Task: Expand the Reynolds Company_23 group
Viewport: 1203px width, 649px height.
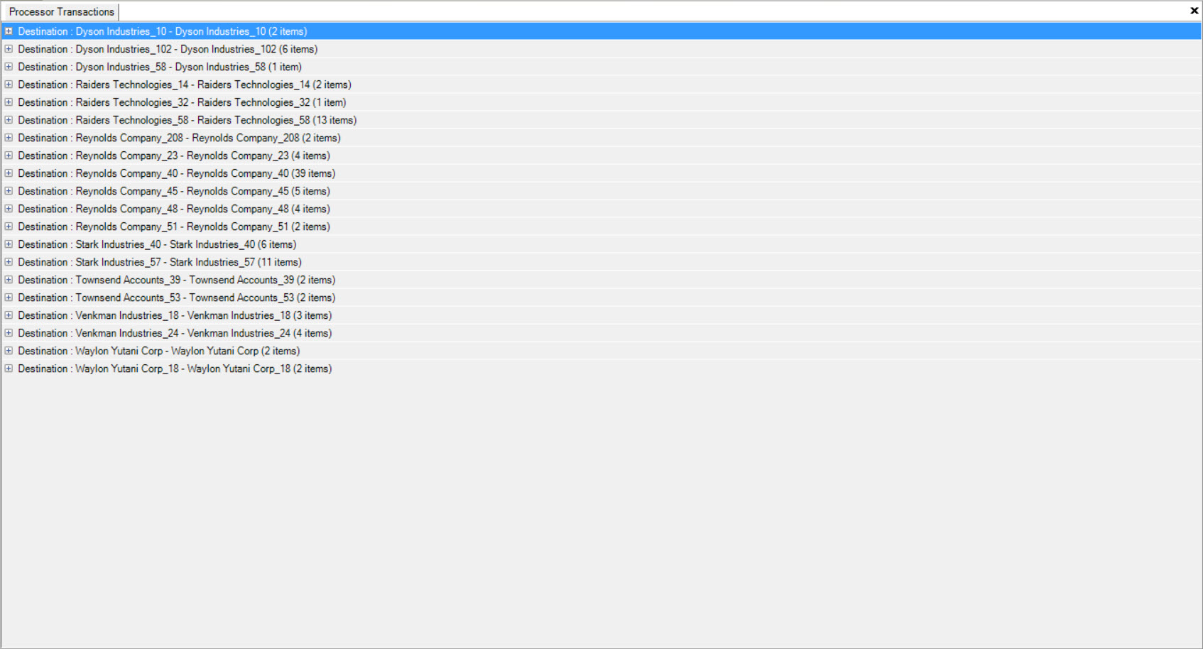Action: (x=9, y=156)
